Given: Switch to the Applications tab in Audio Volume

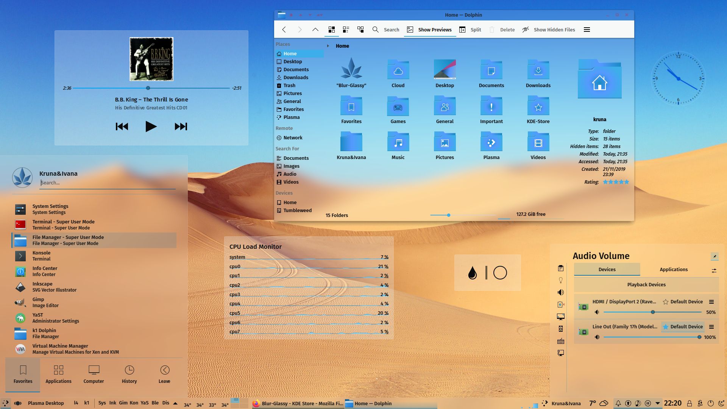Looking at the screenshot, I should (674, 269).
